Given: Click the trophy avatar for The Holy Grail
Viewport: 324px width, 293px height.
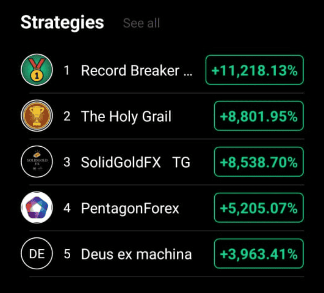Looking at the screenshot, I should [x=37, y=116].
